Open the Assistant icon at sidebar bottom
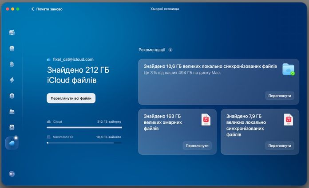Screen dimensions: 309x188 coord(12,174)
